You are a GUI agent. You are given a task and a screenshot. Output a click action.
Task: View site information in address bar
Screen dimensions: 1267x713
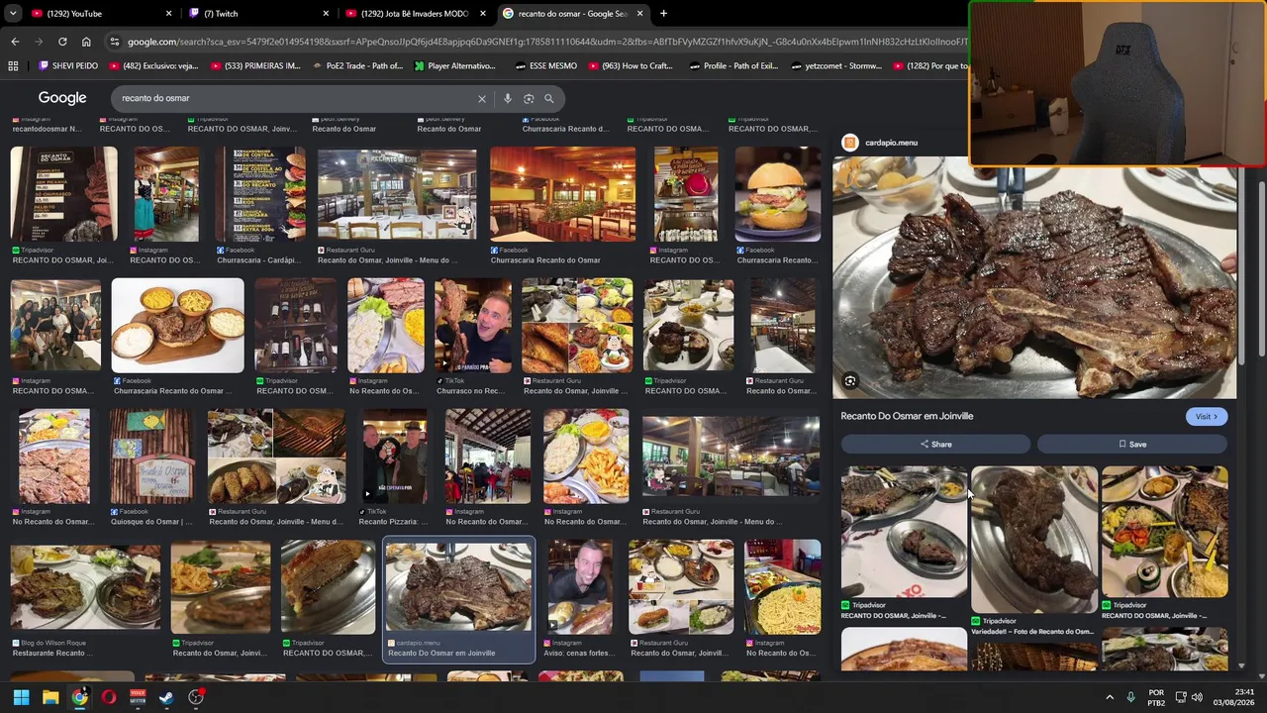pyautogui.click(x=115, y=42)
